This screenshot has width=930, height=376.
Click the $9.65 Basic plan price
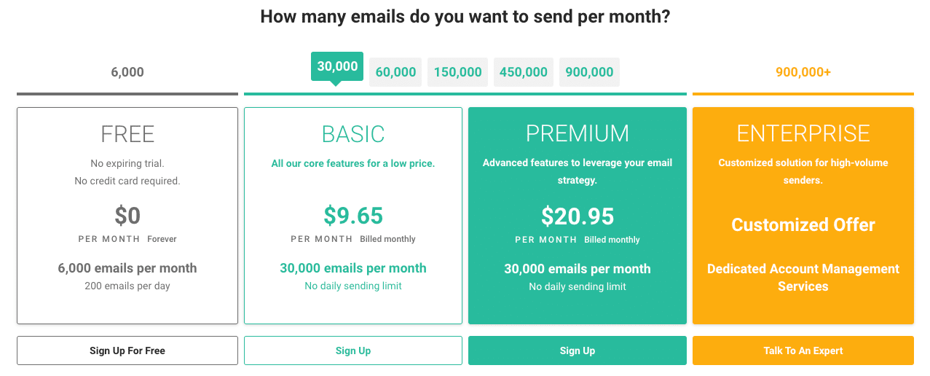[353, 216]
